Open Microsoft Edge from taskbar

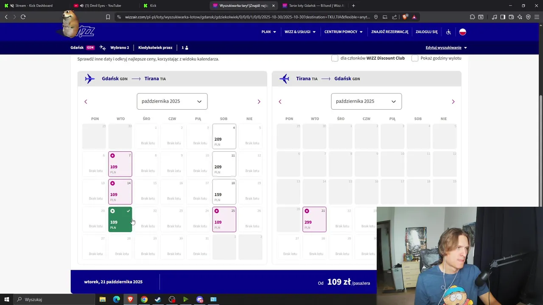pyautogui.click(x=116, y=299)
